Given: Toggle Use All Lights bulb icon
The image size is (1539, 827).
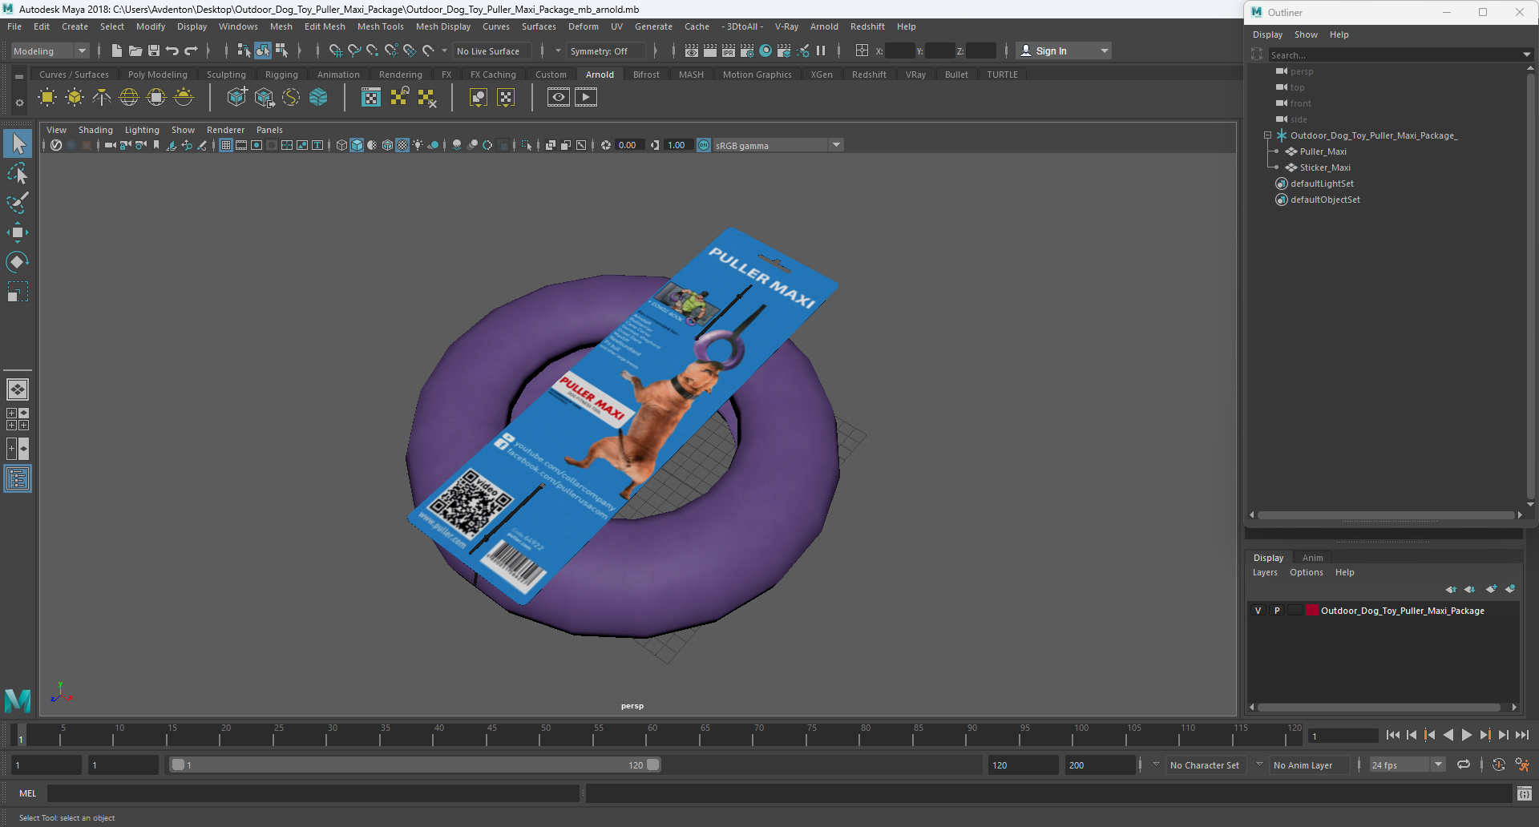Looking at the screenshot, I should pos(418,145).
